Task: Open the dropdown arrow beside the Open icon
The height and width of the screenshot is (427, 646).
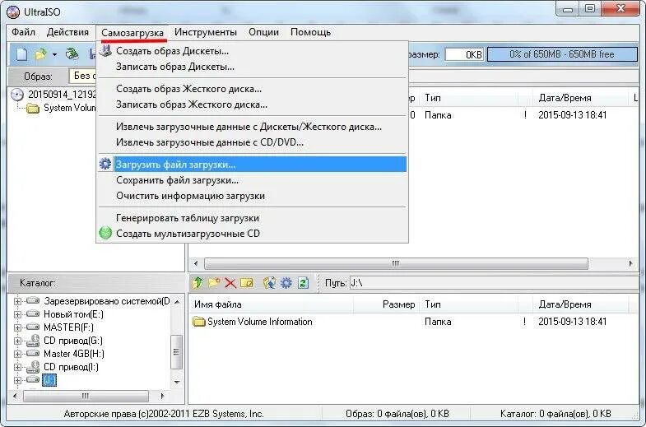Action: (x=54, y=55)
